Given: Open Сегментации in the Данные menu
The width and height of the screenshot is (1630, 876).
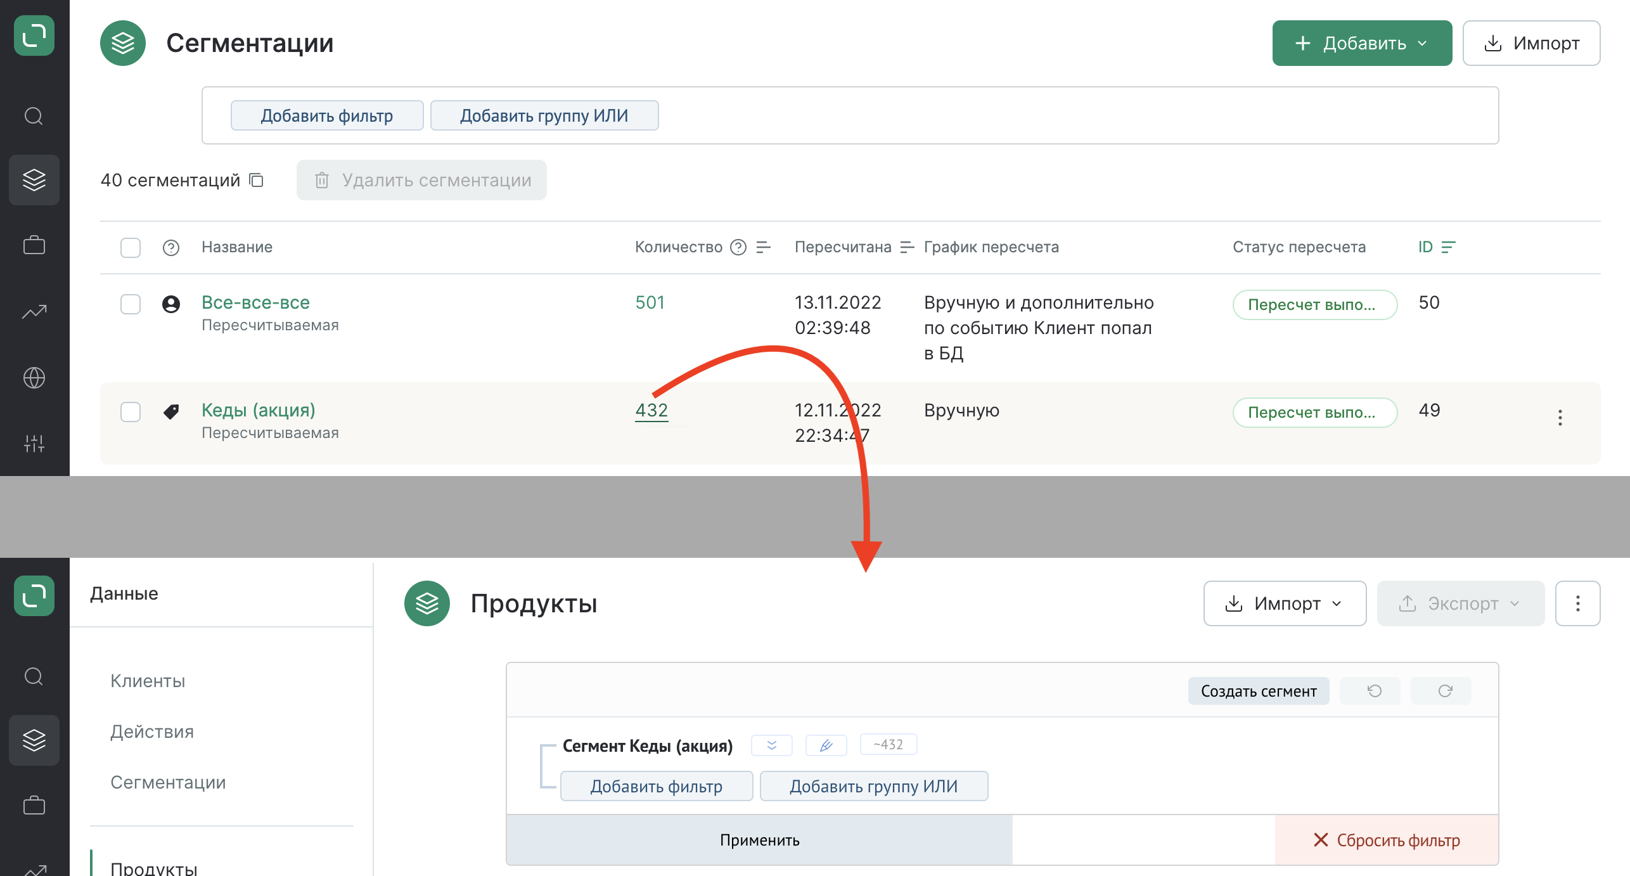Looking at the screenshot, I should tap(168, 782).
